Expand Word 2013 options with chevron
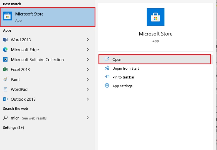Screen dimensions: 217x150 click(88, 40)
